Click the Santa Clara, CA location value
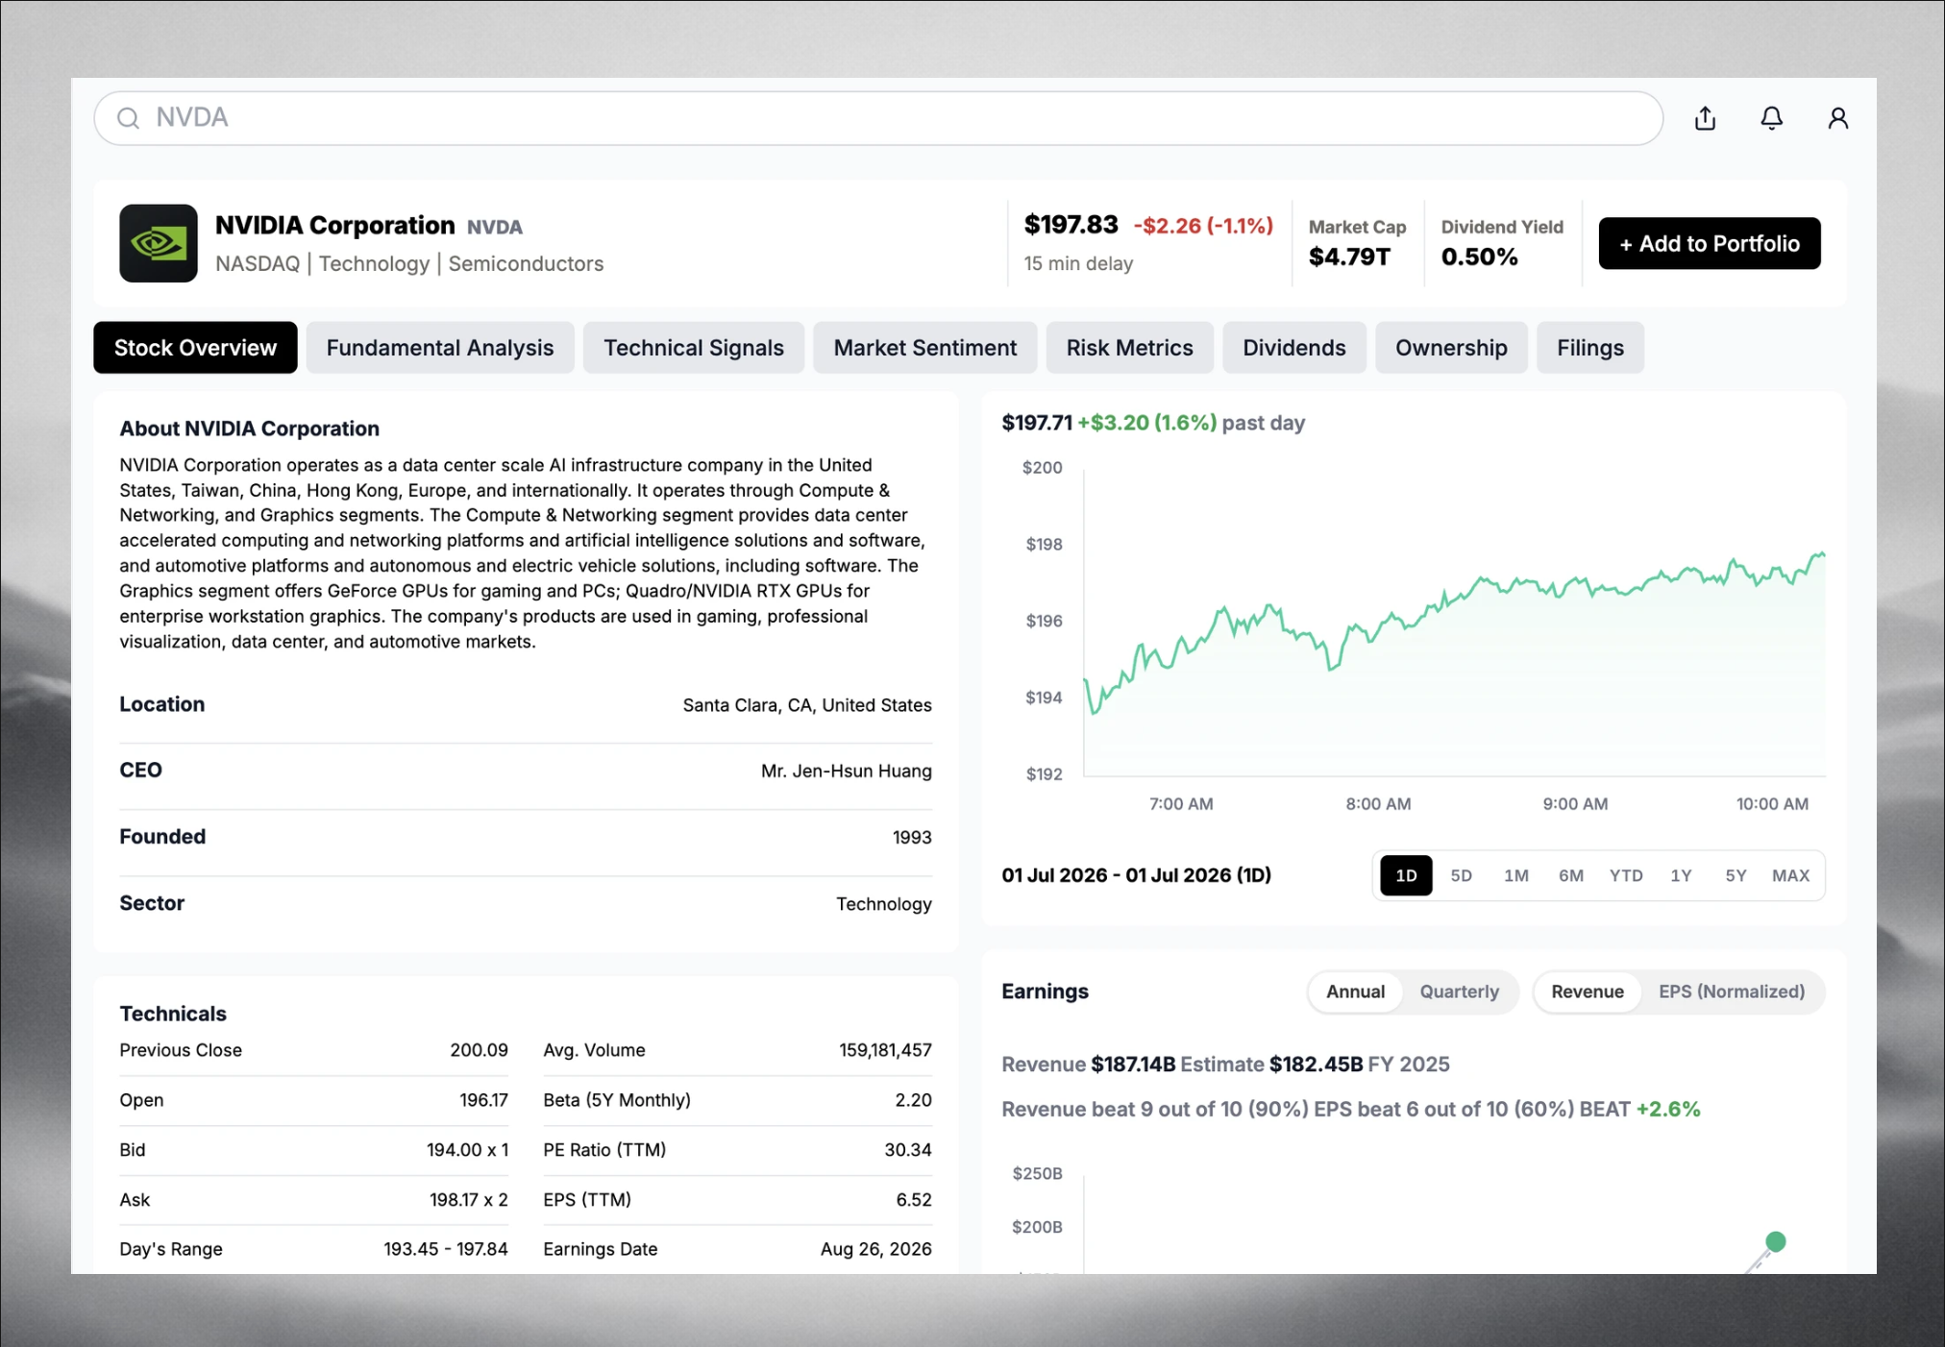This screenshot has height=1347, width=1945. [807, 705]
